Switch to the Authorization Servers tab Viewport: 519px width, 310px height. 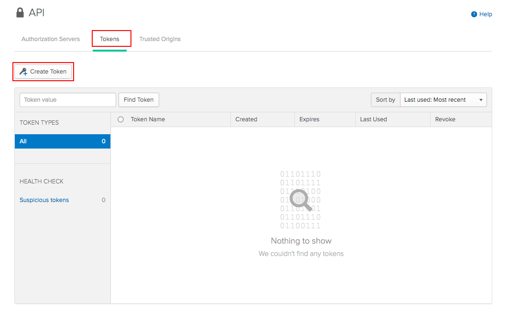tap(51, 39)
